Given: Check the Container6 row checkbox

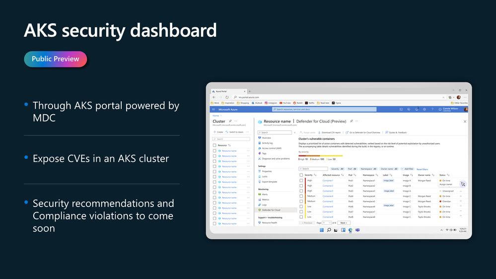Looking at the screenshot, I should click(301, 207).
